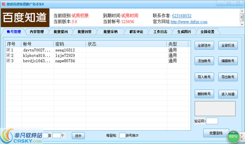This screenshot has width=245, height=144.
Task: Start 批量登陆 batch login
Action: click(216, 133)
